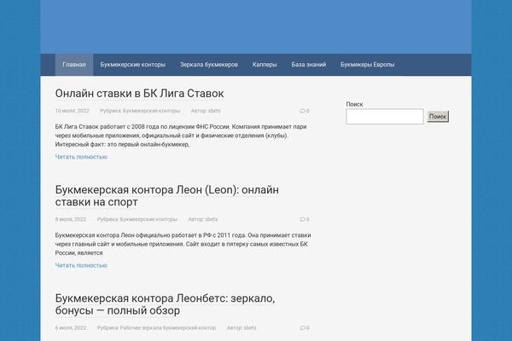Open rubric Букмекерские конторы of Лига Ставок post
The width and height of the screenshot is (512, 341).
pyautogui.click(x=151, y=111)
